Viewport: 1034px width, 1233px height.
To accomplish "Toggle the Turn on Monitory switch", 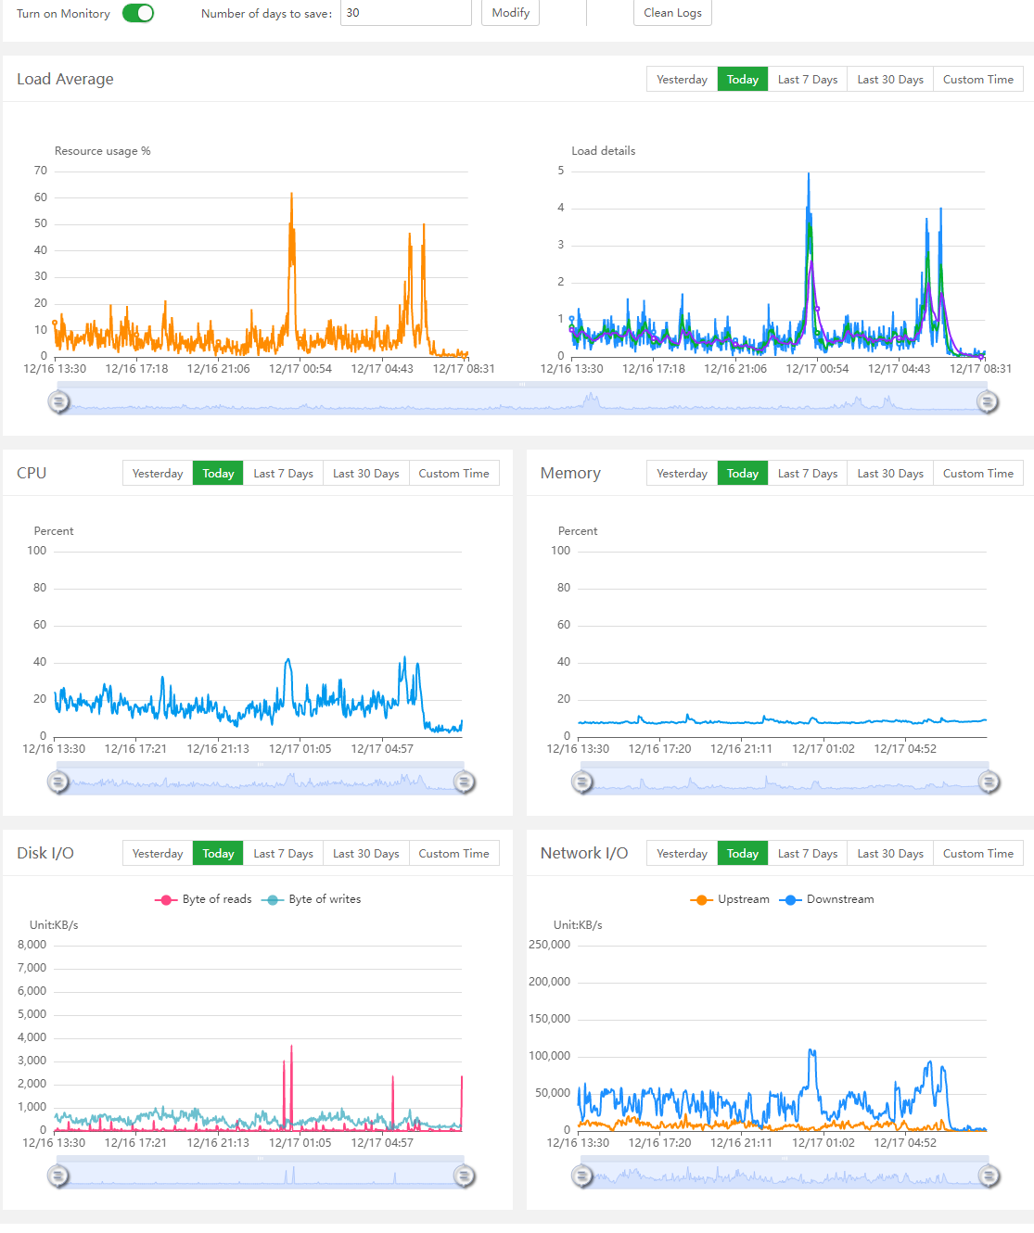I will pos(138,13).
